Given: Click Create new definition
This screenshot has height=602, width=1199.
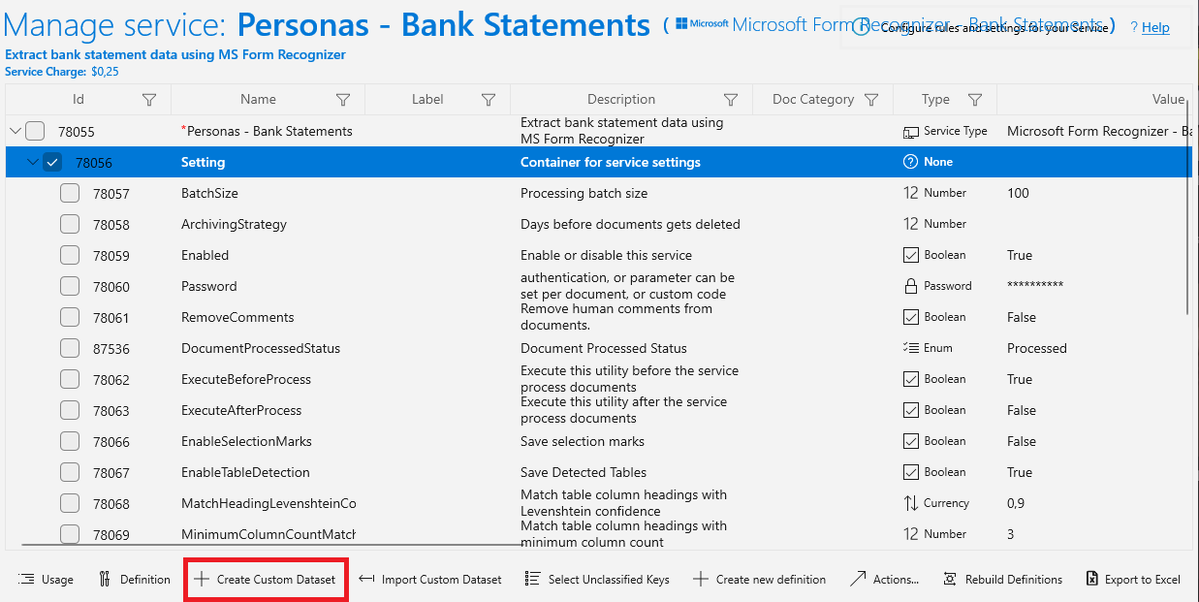Looking at the screenshot, I should click(760, 579).
